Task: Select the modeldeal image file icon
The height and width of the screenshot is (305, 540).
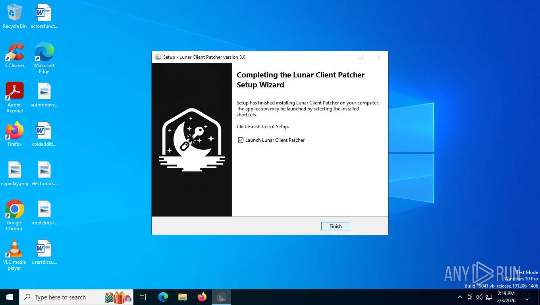Action: 44,213
